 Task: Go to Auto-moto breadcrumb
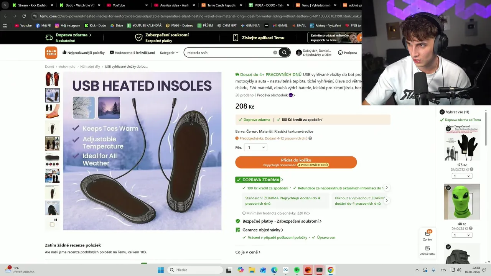point(67,67)
